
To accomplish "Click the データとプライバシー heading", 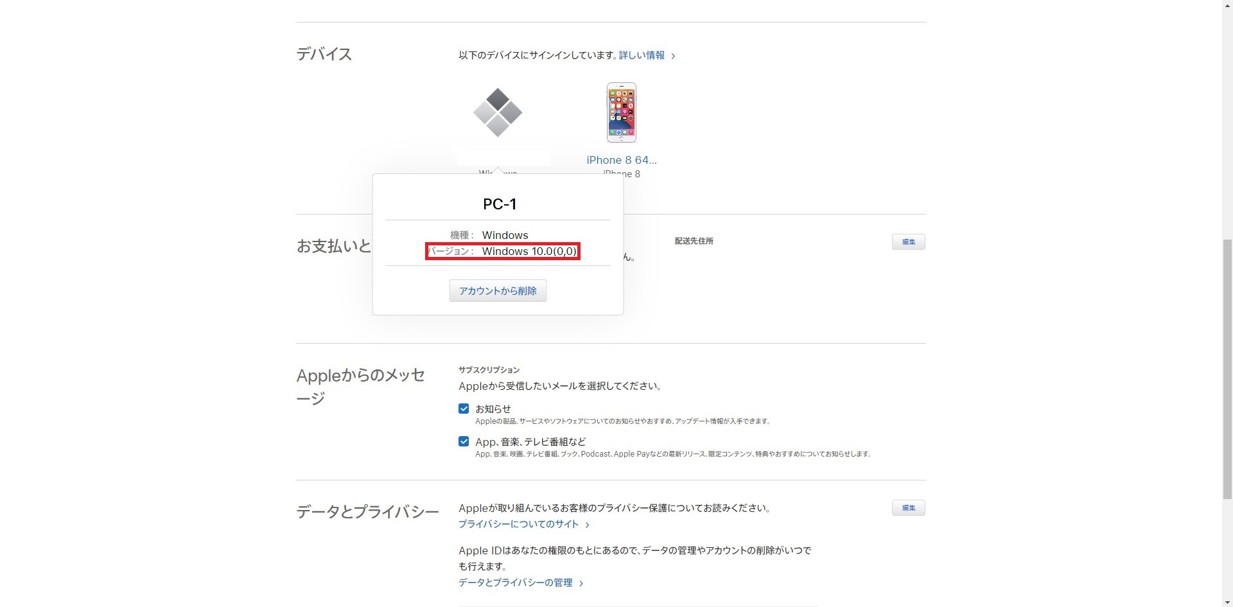I will (368, 512).
